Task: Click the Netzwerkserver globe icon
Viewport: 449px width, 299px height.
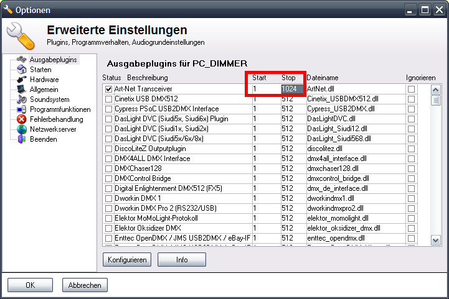Action: pos(22,129)
